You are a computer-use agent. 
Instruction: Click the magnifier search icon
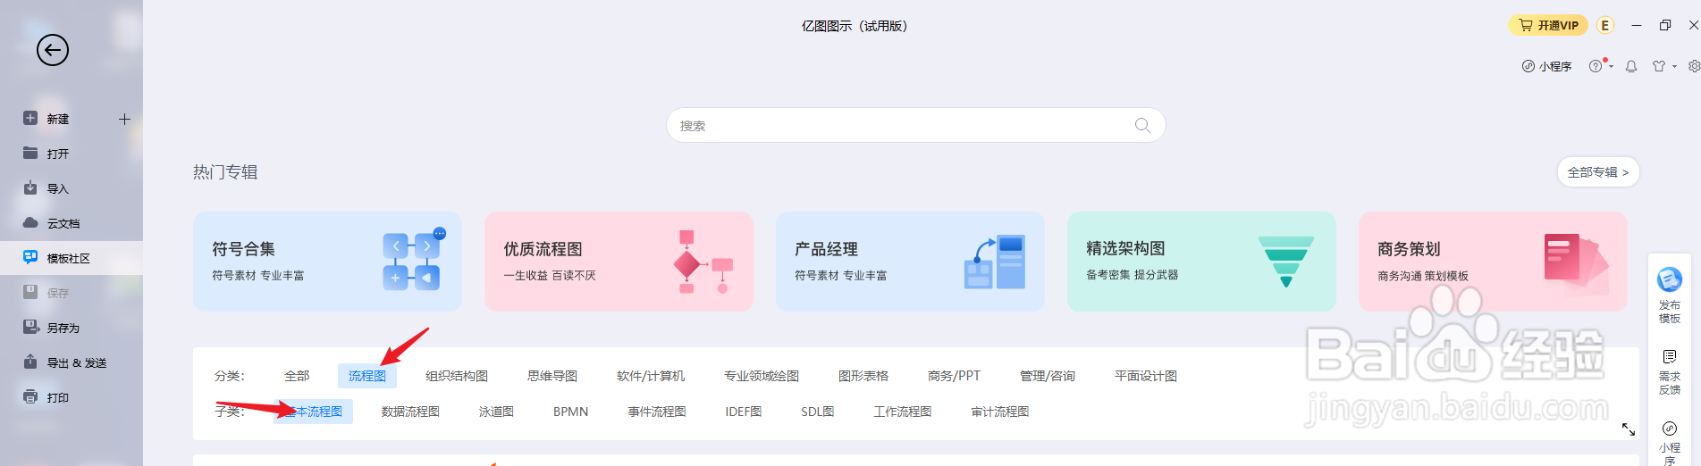point(1142,125)
